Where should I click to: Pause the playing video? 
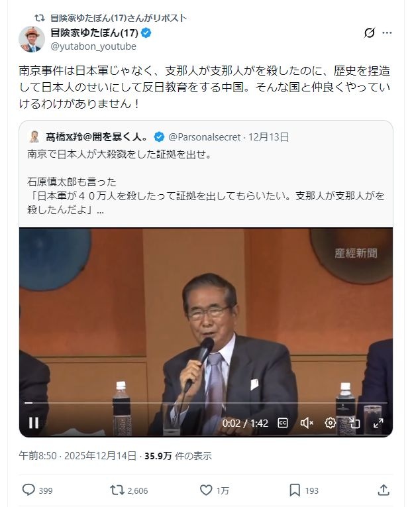point(34,423)
